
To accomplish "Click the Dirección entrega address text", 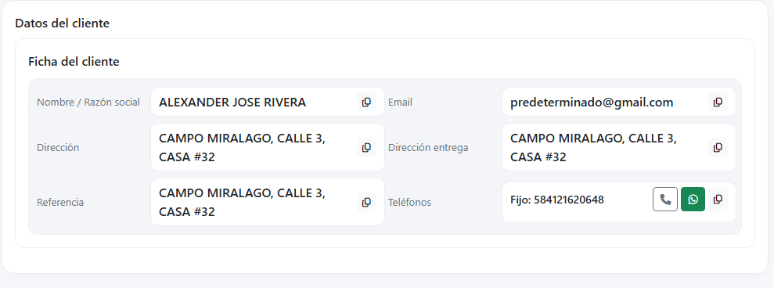I will pos(593,148).
